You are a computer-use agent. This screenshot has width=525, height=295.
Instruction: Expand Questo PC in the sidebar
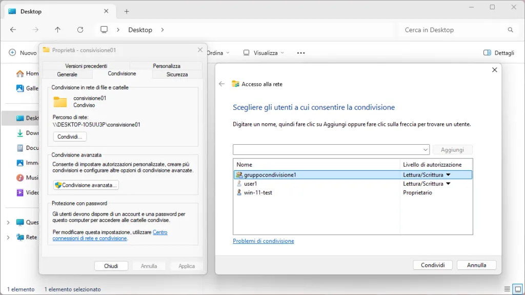click(x=9, y=222)
